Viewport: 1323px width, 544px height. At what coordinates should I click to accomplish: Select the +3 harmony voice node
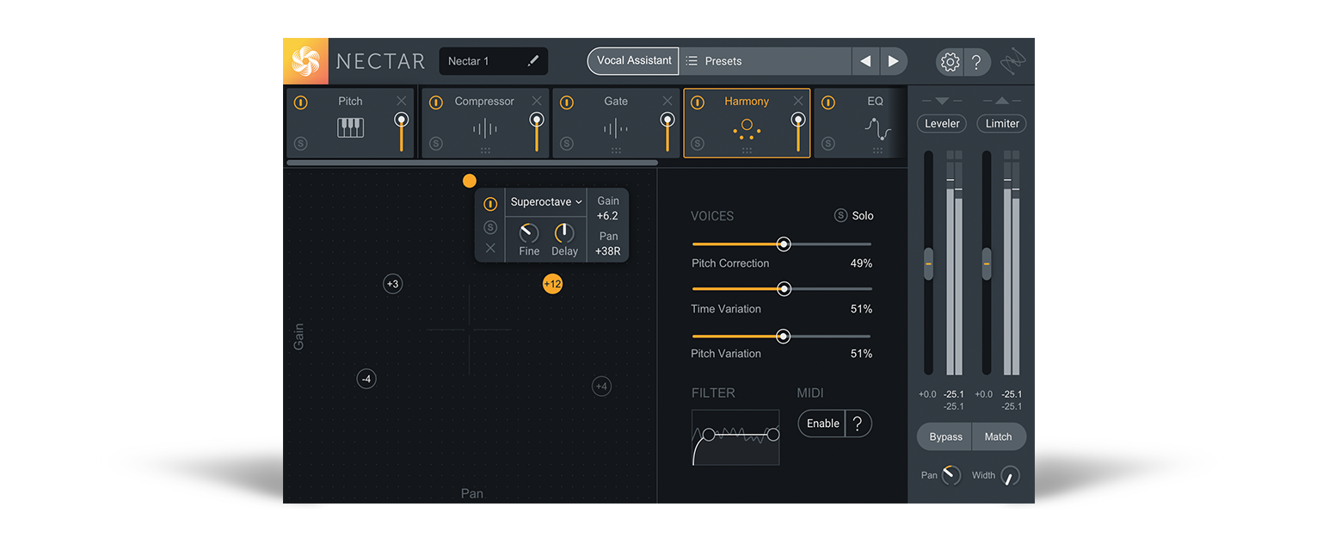[x=392, y=284]
